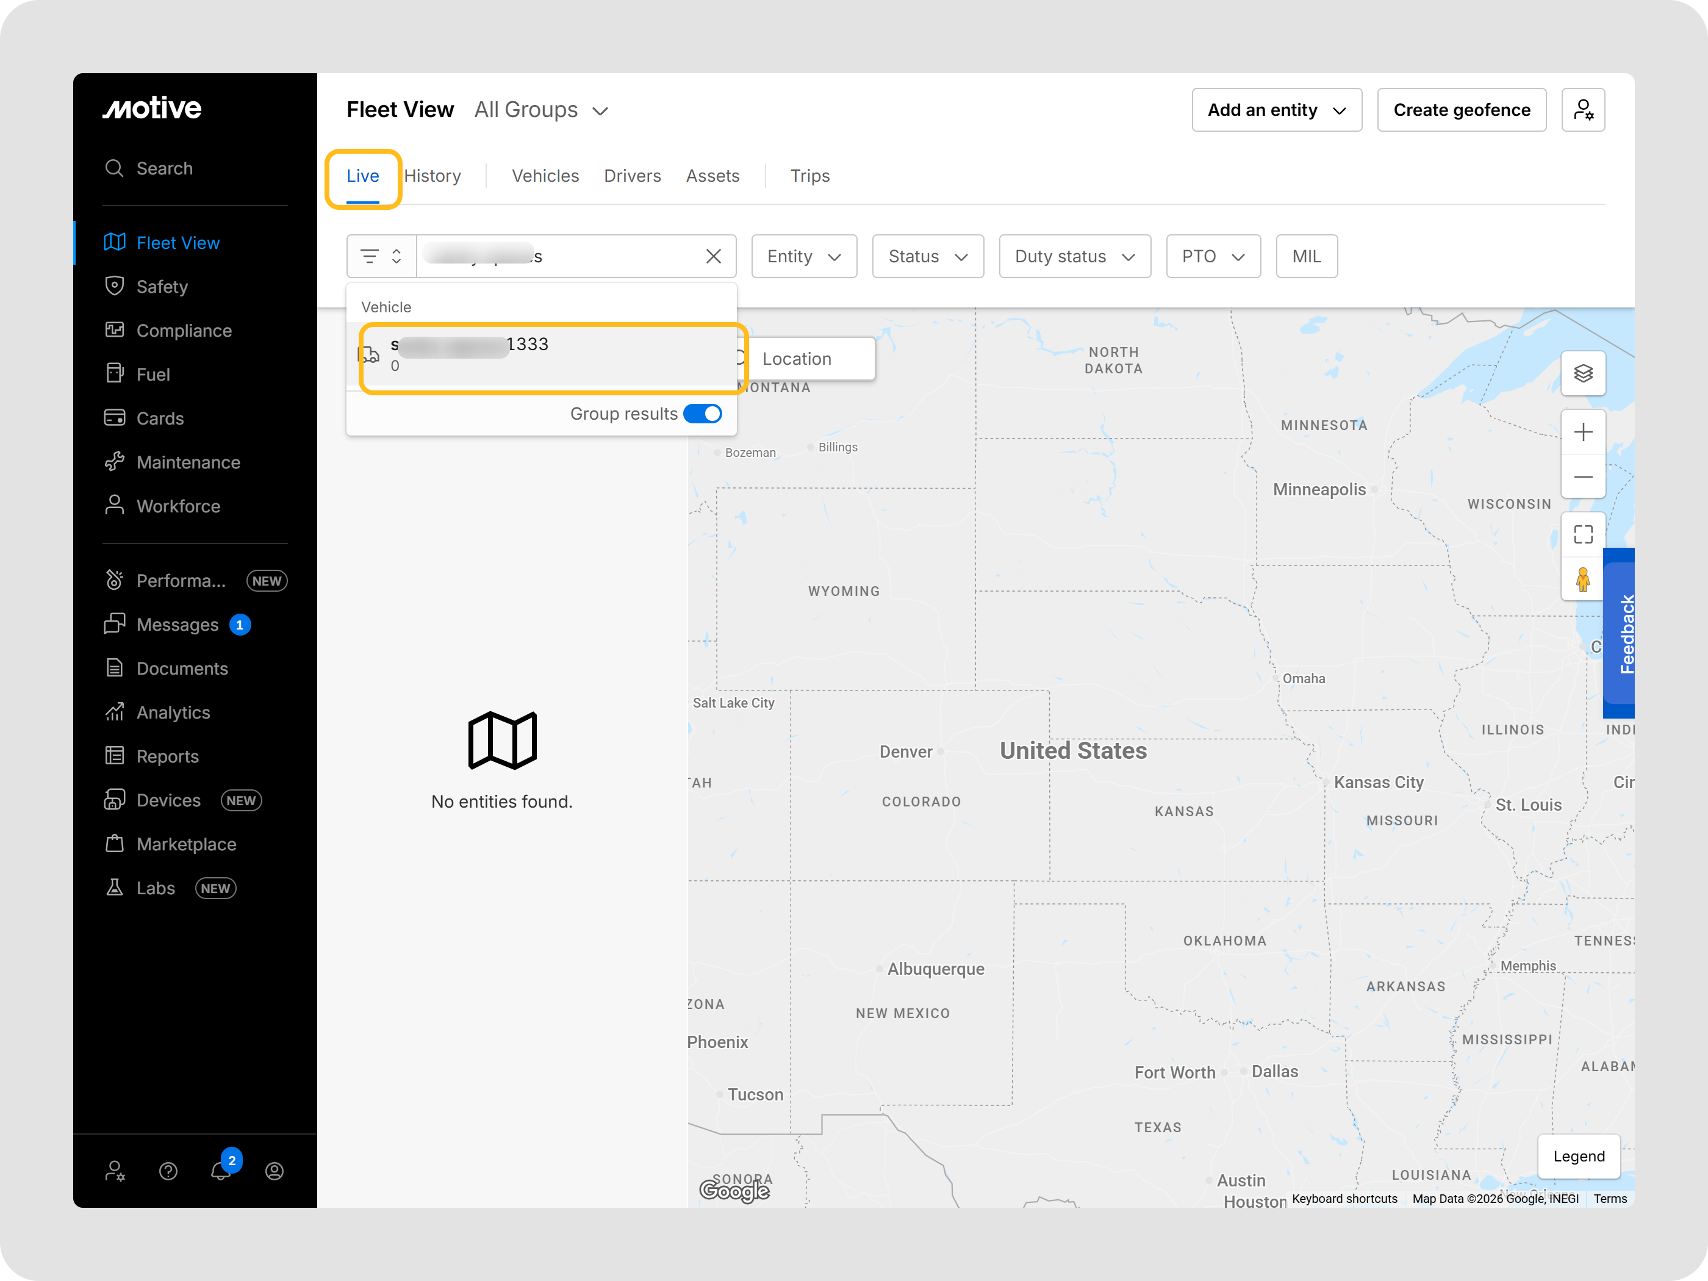This screenshot has height=1281, width=1708.
Task: Select Fleet View in the sidebar
Action: tap(162, 242)
